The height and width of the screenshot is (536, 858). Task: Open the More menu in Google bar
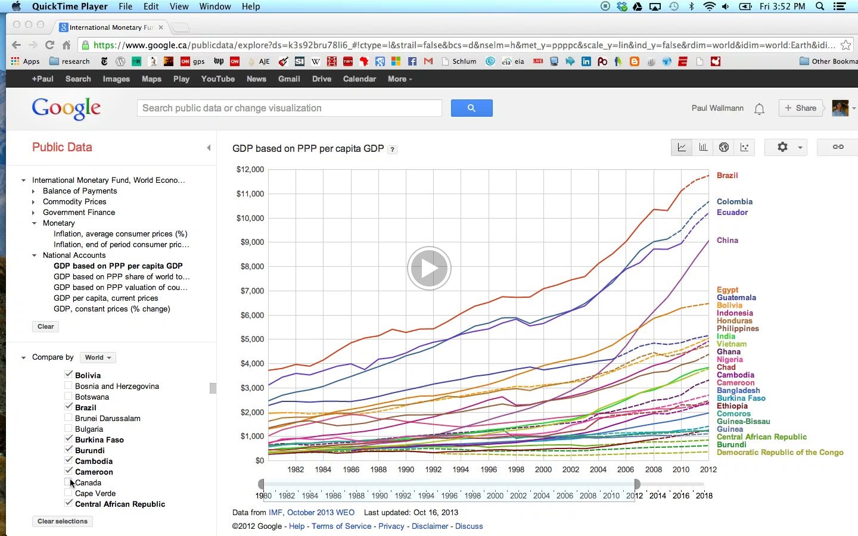399,79
